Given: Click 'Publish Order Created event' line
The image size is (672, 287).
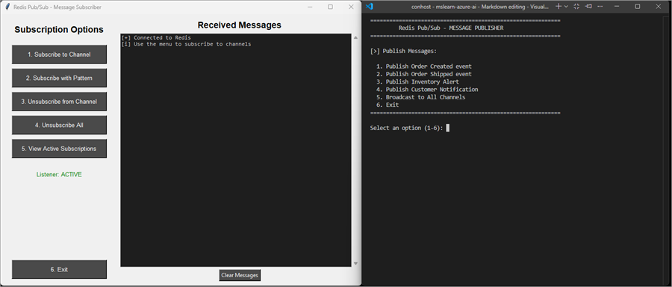Looking at the screenshot, I should [x=424, y=67].
